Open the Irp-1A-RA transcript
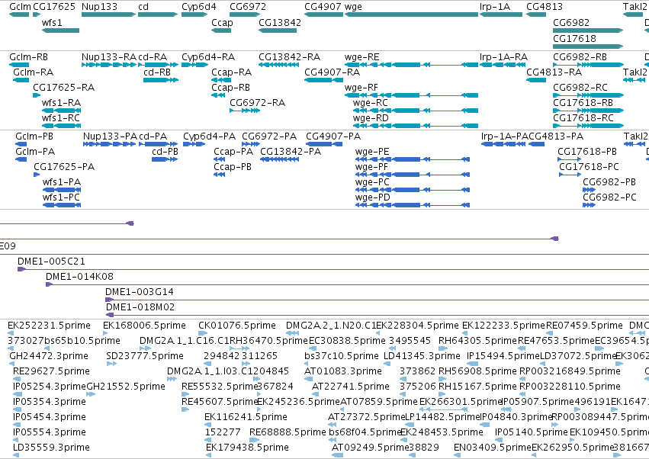Image resolution: width=649 pixels, height=459 pixels. (501, 65)
